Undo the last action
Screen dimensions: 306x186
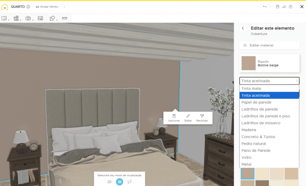point(265,7)
